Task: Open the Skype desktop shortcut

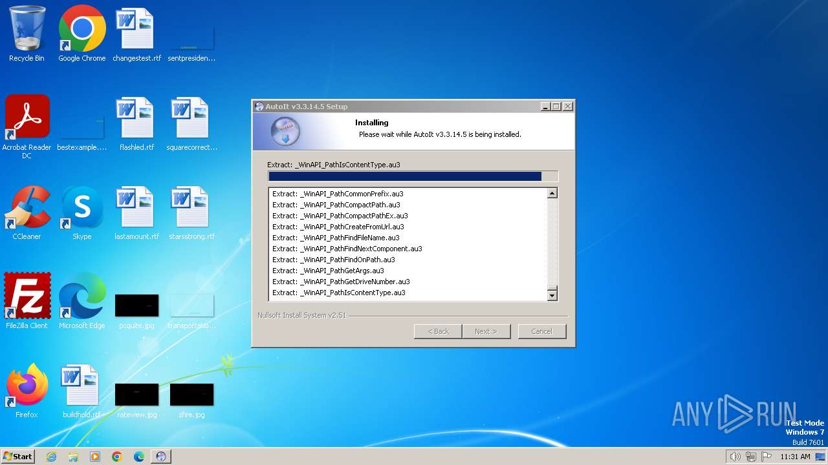Action: pos(82,213)
